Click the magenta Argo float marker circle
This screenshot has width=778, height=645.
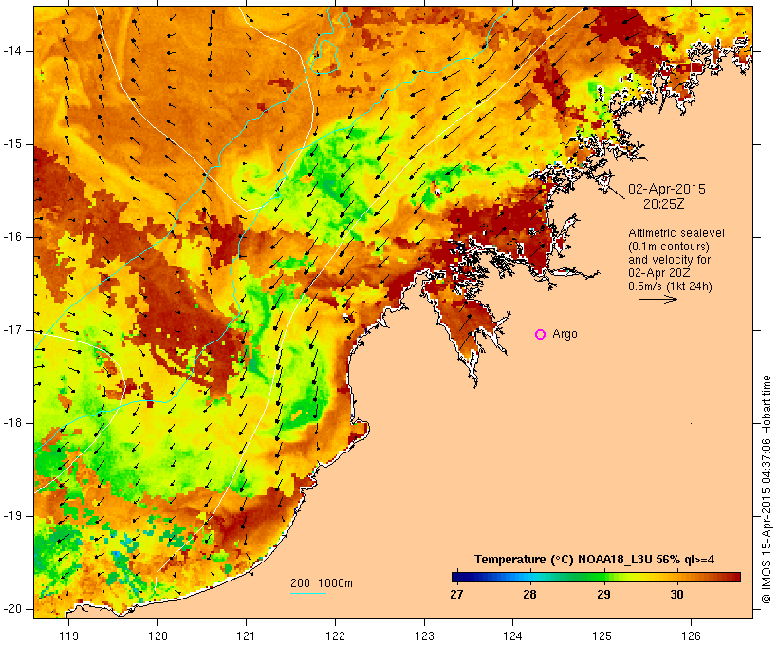[x=541, y=335]
